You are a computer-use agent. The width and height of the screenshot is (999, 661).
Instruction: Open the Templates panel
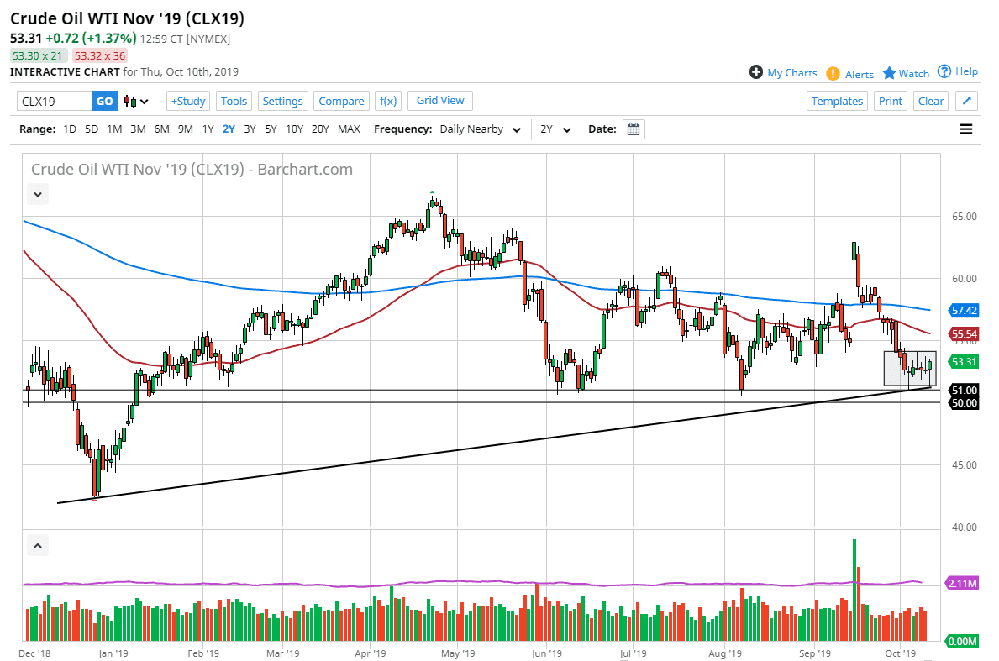[x=837, y=100]
